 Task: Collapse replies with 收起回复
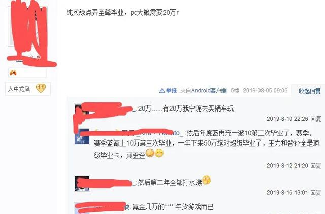coord(309,91)
